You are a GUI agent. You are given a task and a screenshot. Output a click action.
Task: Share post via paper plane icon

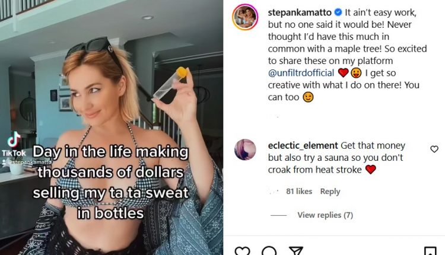pyautogui.click(x=297, y=251)
